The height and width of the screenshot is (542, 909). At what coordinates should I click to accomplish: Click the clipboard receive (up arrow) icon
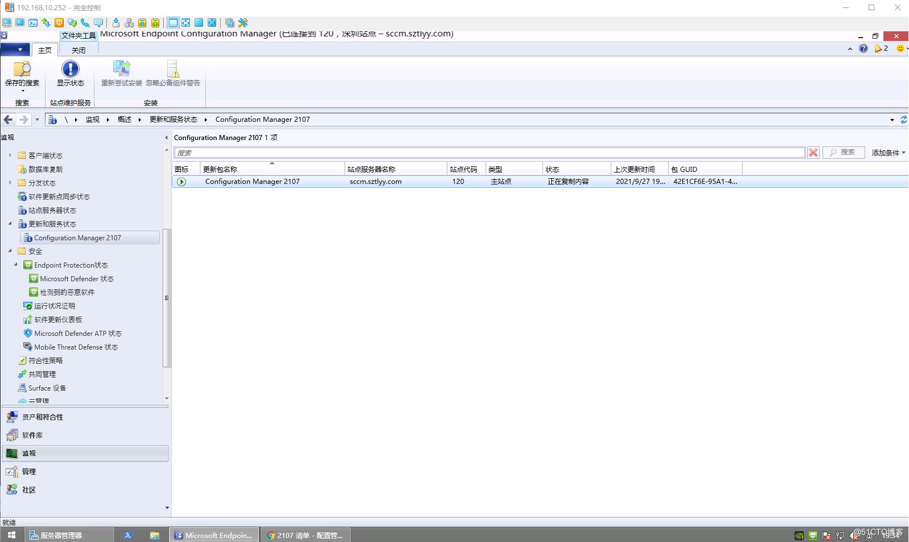(155, 23)
